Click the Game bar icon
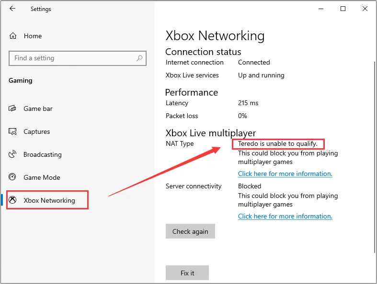The height and width of the screenshot is (284, 377). click(12, 109)
